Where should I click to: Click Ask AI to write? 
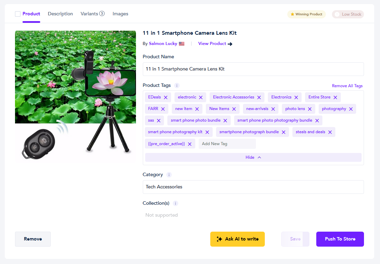[238, 239]
